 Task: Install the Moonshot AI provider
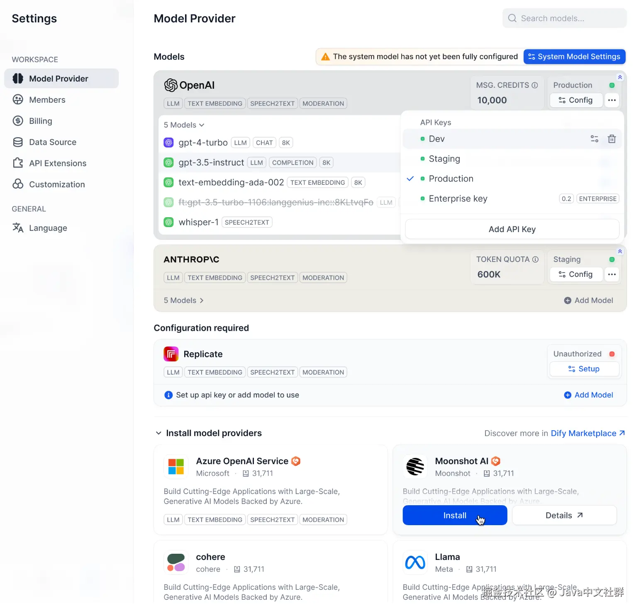[455, 515]
